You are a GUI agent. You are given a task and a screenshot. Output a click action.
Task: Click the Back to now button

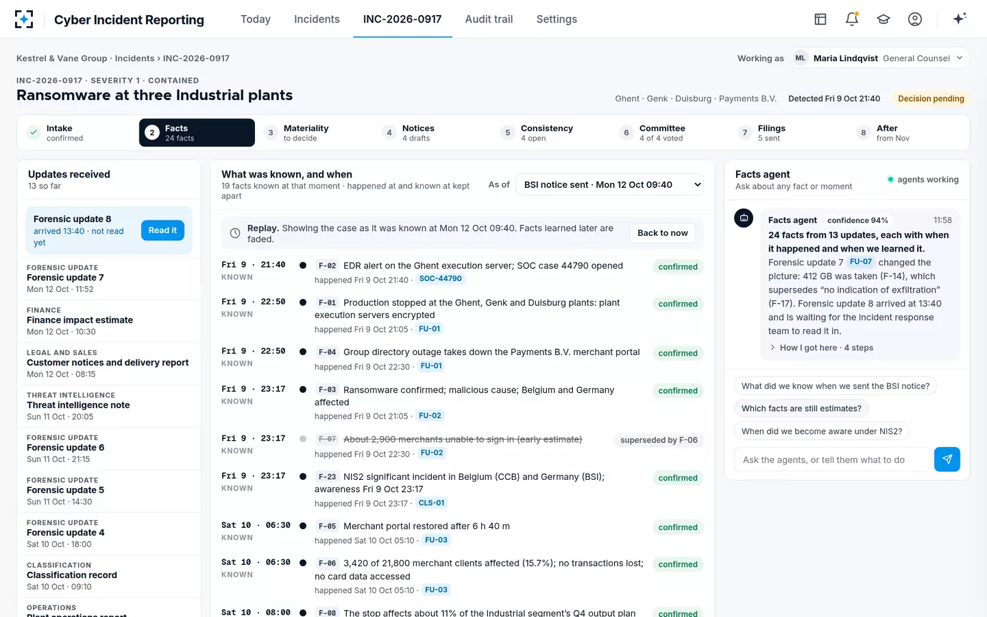point(663,233)
